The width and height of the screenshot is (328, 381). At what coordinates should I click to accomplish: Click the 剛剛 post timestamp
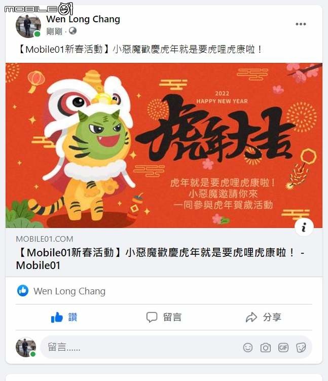pos(54,31)
